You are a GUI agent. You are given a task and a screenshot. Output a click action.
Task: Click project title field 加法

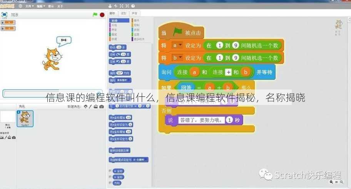[15, 15]
